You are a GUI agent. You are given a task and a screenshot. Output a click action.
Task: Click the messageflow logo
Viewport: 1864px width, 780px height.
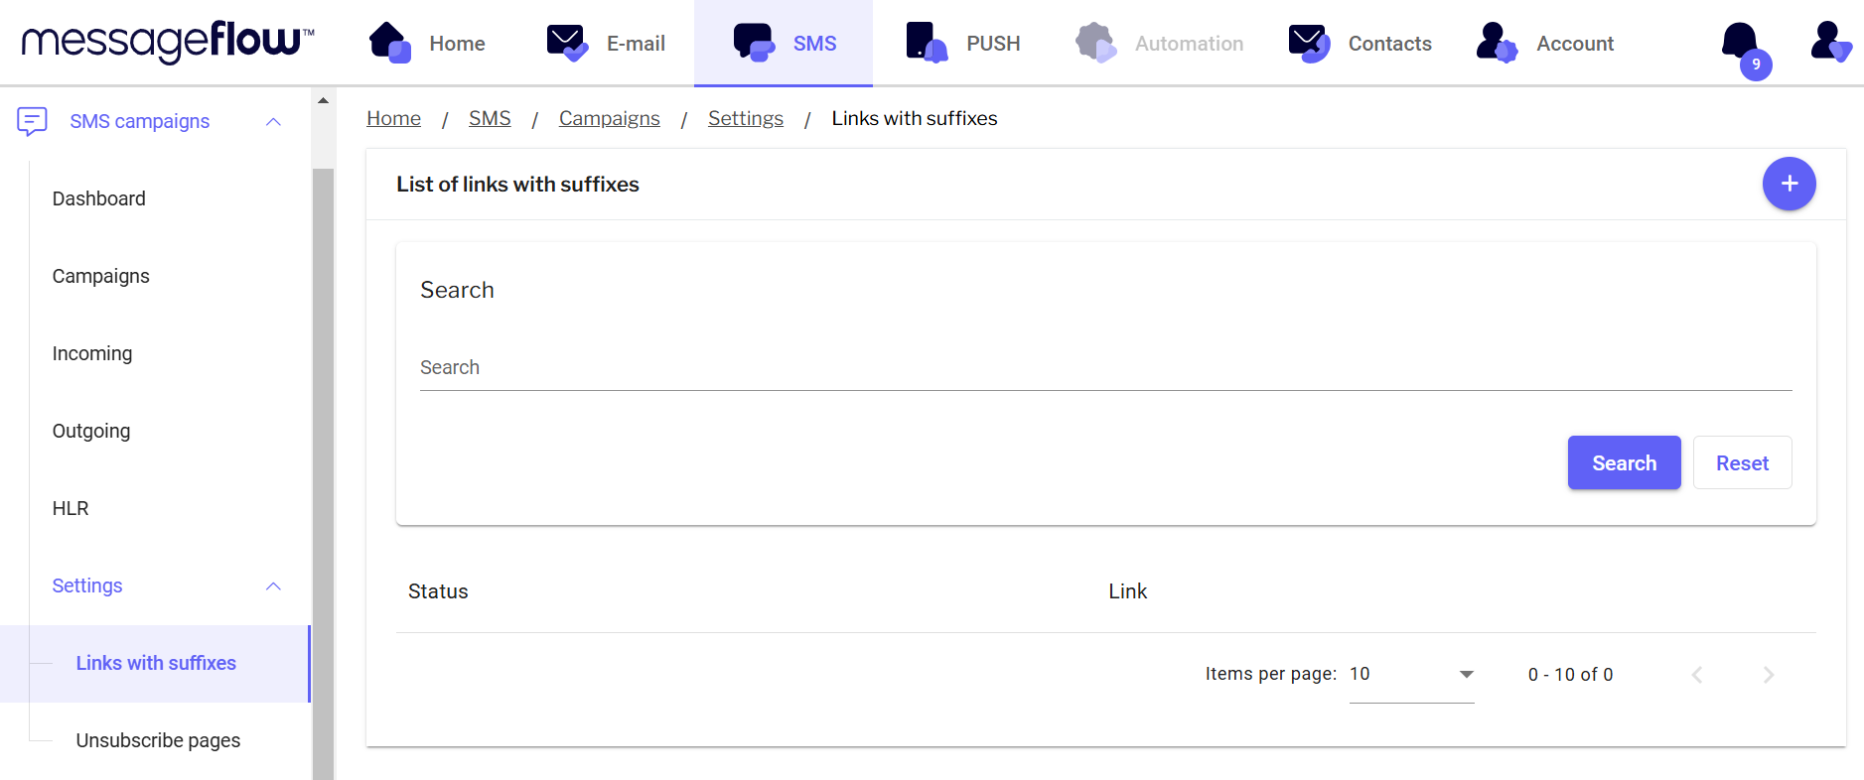point(168,42)
